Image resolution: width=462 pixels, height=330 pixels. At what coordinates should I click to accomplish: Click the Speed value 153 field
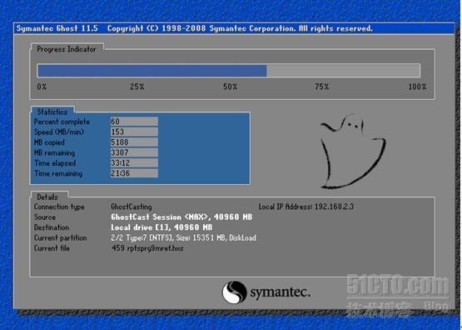134,132
